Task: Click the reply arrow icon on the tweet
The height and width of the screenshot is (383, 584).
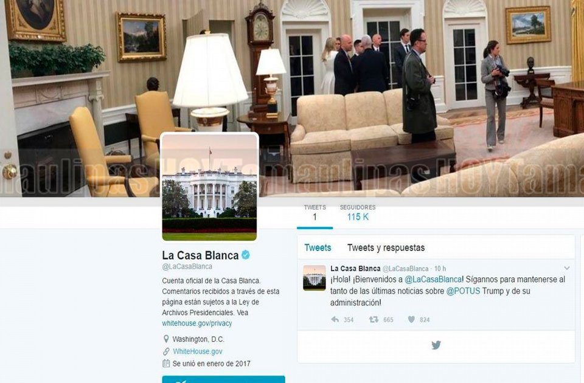Action: tap(335, 319)
